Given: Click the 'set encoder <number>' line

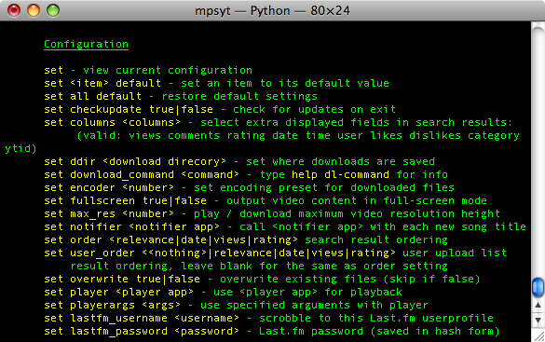Looking at the screenshot, I should [250, 187].
